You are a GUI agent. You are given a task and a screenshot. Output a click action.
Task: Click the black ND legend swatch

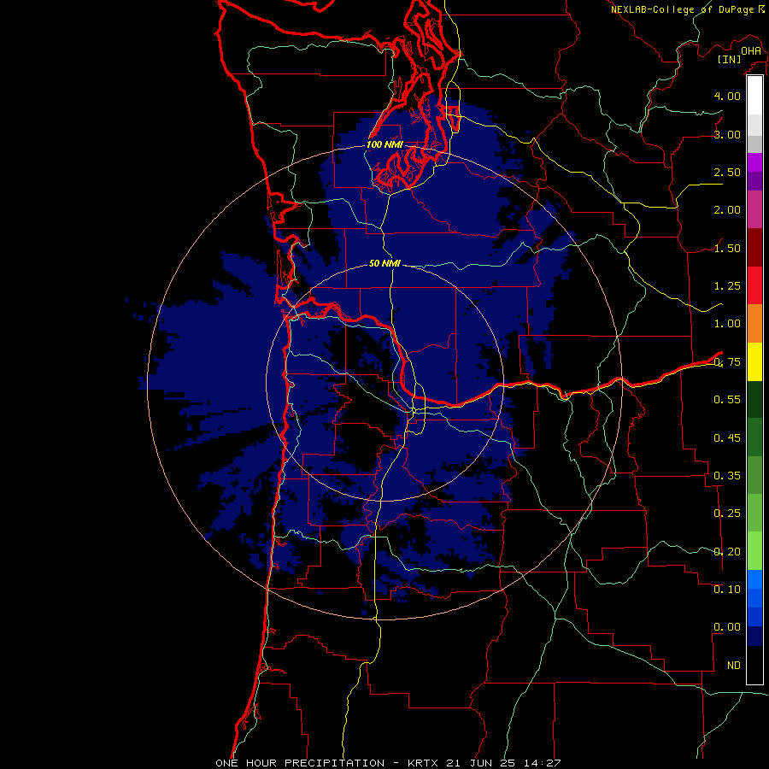pyautogui.click(x=754, y=665)
